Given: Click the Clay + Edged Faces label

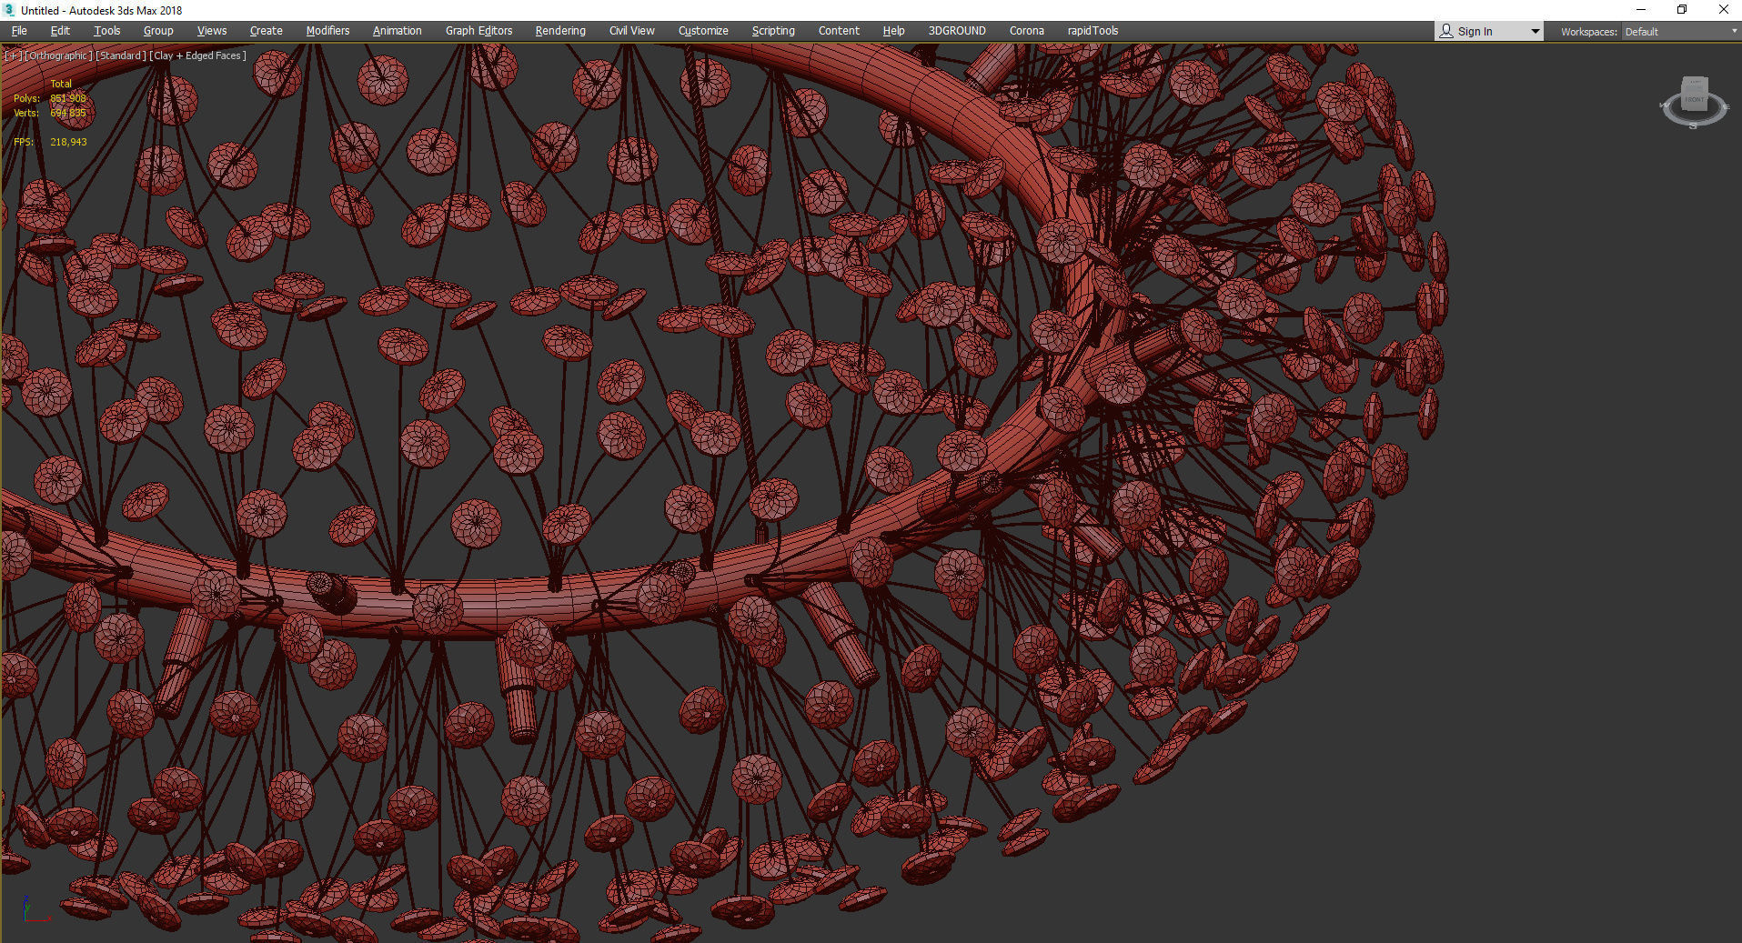Looking at the screenshot, I should pyautogui.click(x=198, y=55).
